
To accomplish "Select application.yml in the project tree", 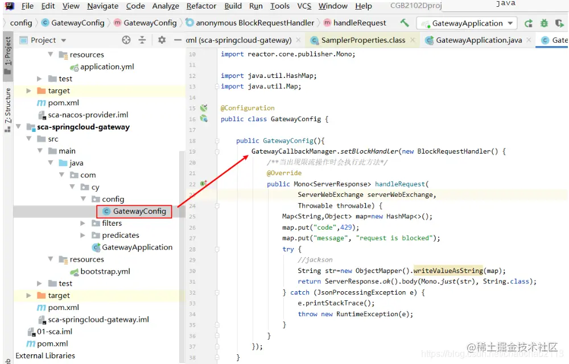I will click(107, 67).
